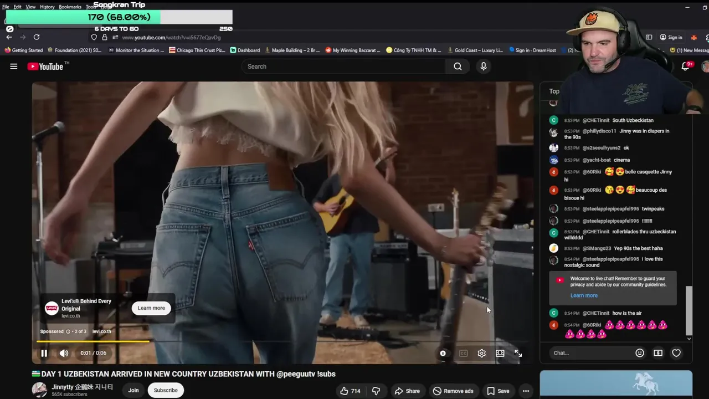Viewport: 709px width, 399px height.
Task: Reload the page
Action: pyautogui.click(x=37, y=37)
